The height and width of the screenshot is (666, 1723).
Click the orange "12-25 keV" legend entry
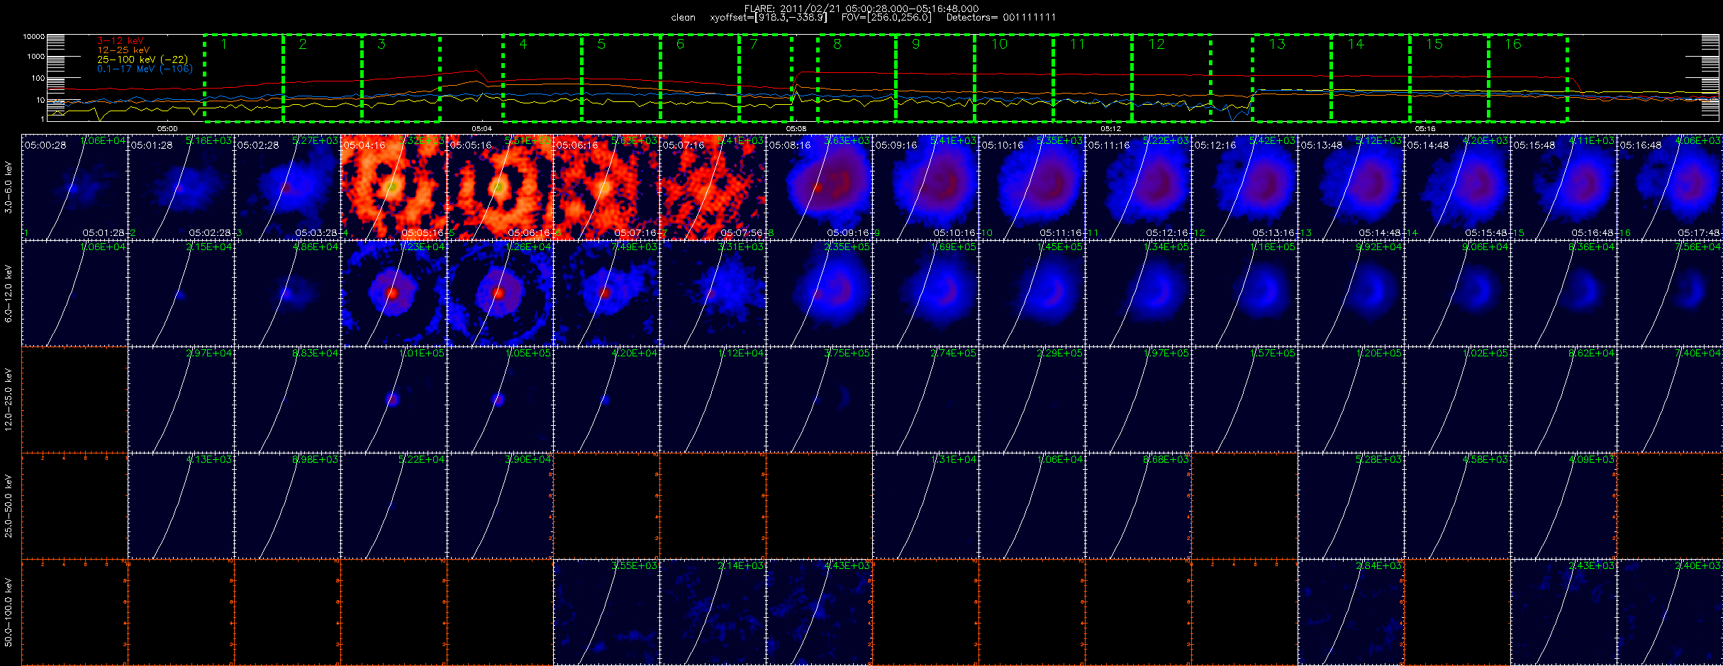click(123, 50)
